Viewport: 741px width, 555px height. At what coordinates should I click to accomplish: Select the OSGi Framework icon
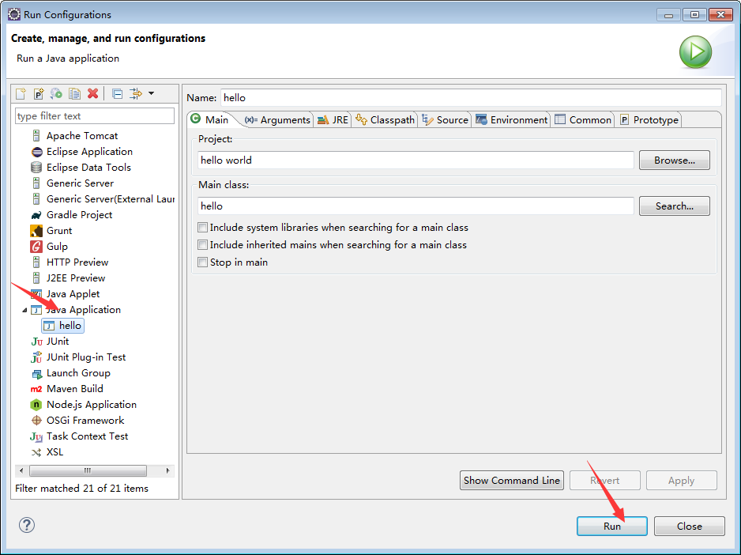[36, 421]
